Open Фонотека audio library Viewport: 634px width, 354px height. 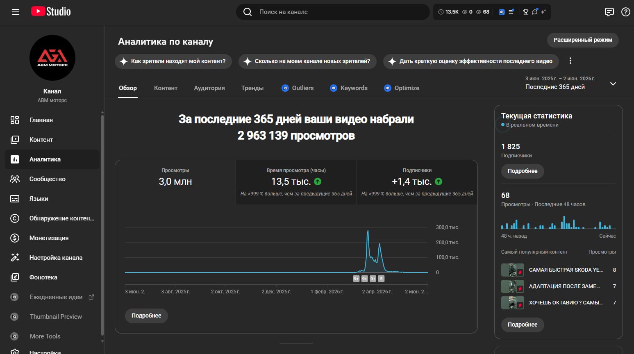pyautogui.click(x=52, y=277)
